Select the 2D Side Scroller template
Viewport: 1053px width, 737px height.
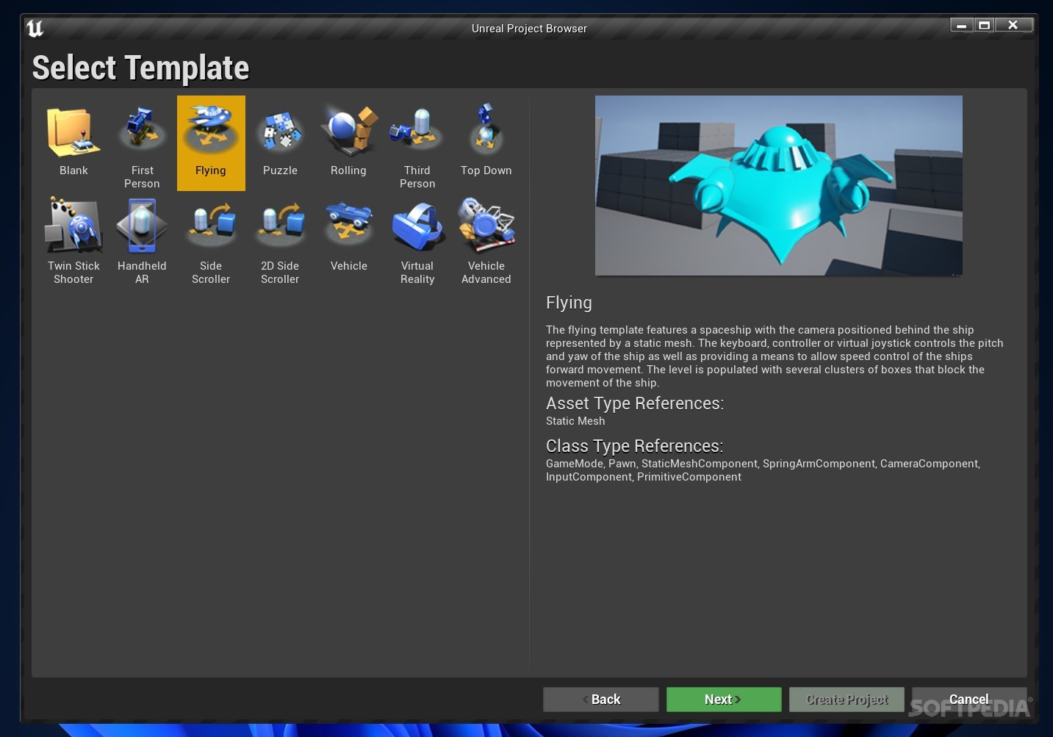[x=280, y=239]
